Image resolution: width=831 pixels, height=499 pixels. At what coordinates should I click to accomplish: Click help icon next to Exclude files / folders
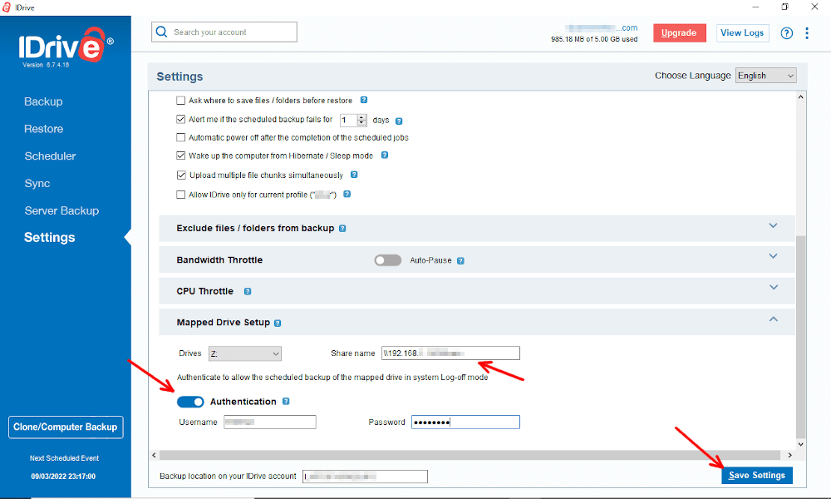[x=342, y=229]
